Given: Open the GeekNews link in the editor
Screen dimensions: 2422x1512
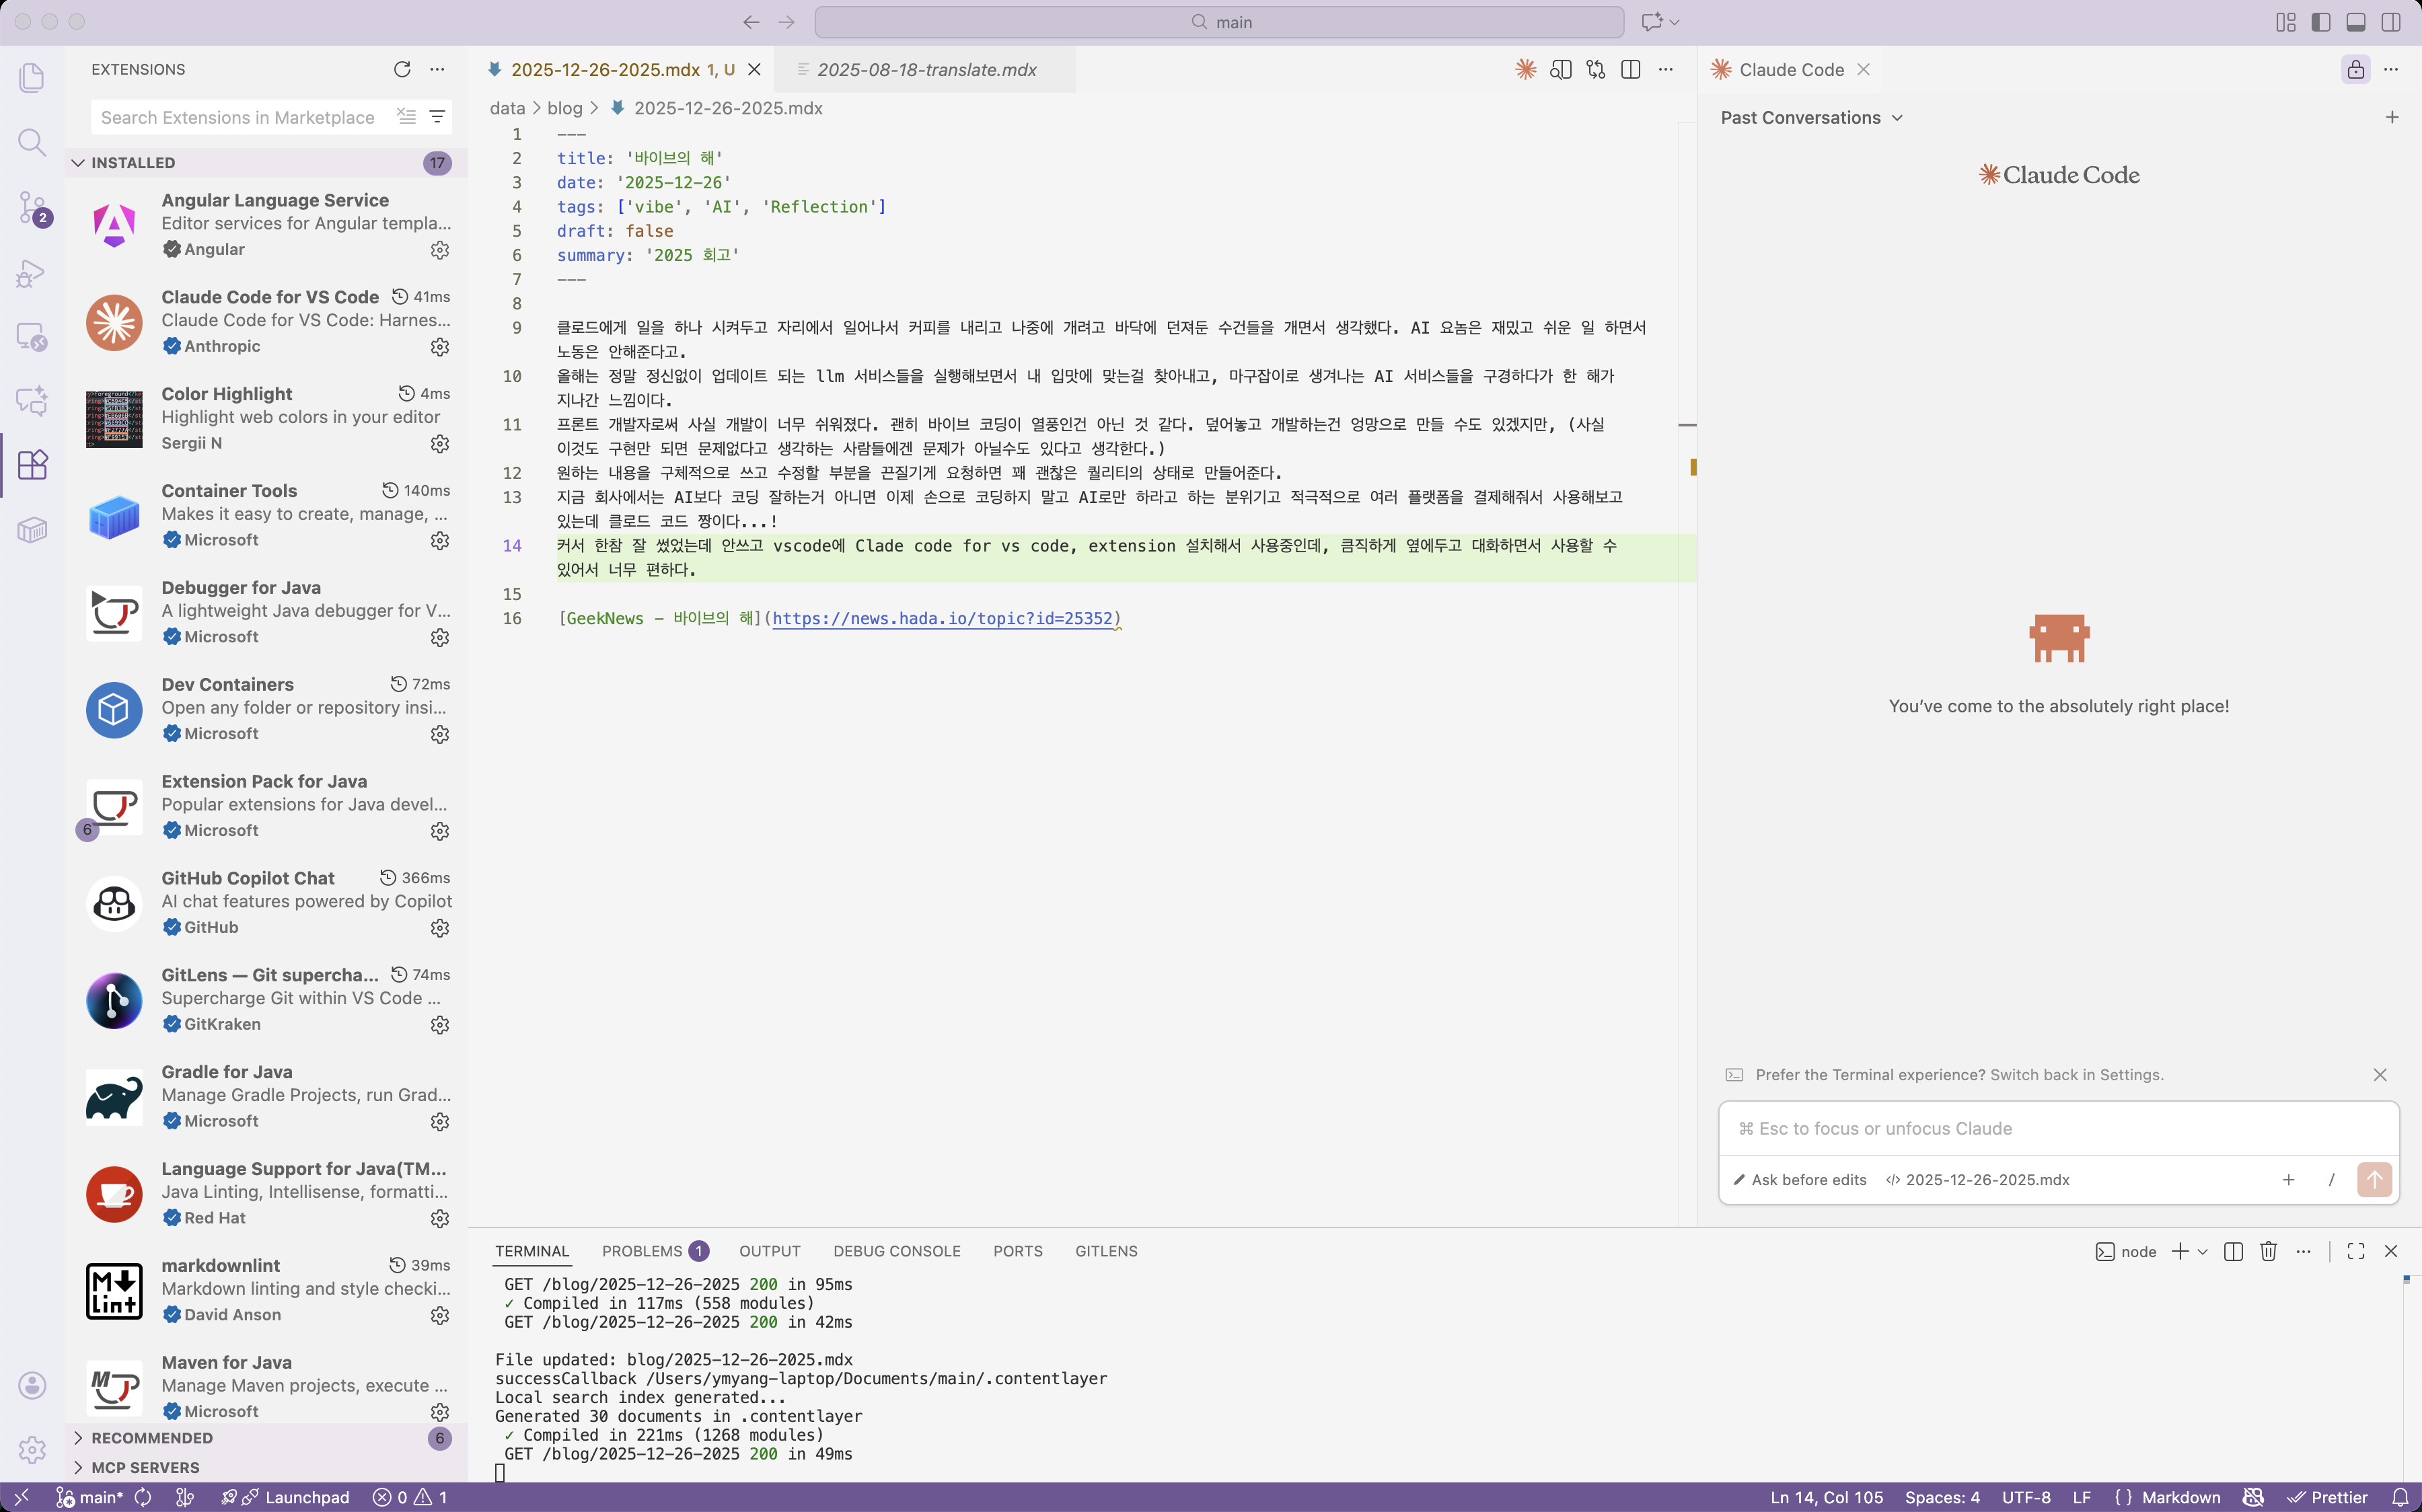Looking at the screenshot, I should point(945,618).
